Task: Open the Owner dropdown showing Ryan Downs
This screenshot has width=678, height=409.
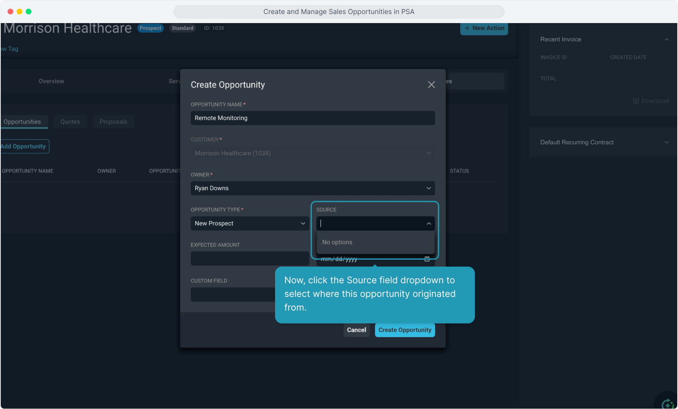Action: tap(313, 188)
